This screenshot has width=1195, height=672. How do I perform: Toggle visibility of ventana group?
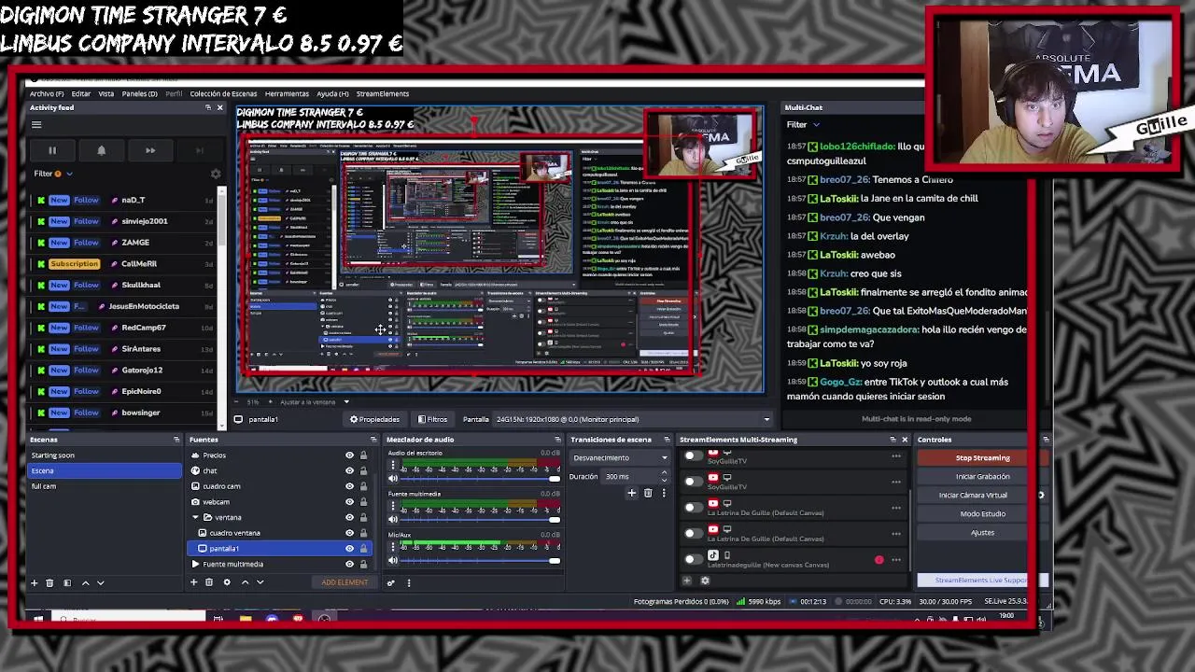pos(350,517)
